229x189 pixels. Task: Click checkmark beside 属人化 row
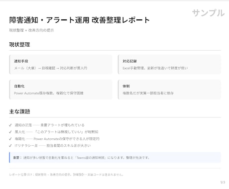click(10, 132)
